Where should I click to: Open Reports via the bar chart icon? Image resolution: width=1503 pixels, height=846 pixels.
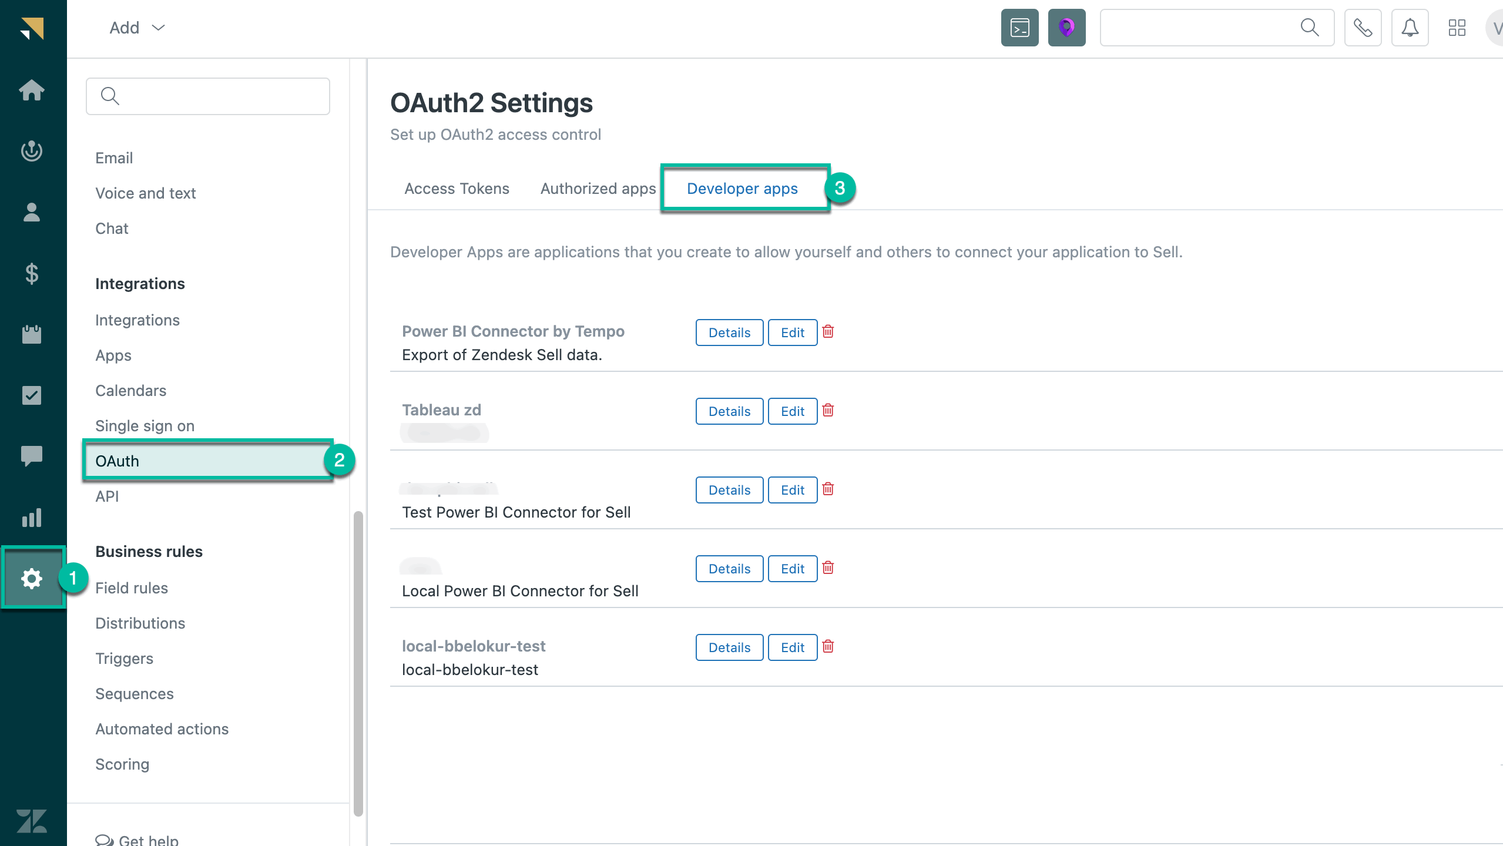click(x=32, y=517)
